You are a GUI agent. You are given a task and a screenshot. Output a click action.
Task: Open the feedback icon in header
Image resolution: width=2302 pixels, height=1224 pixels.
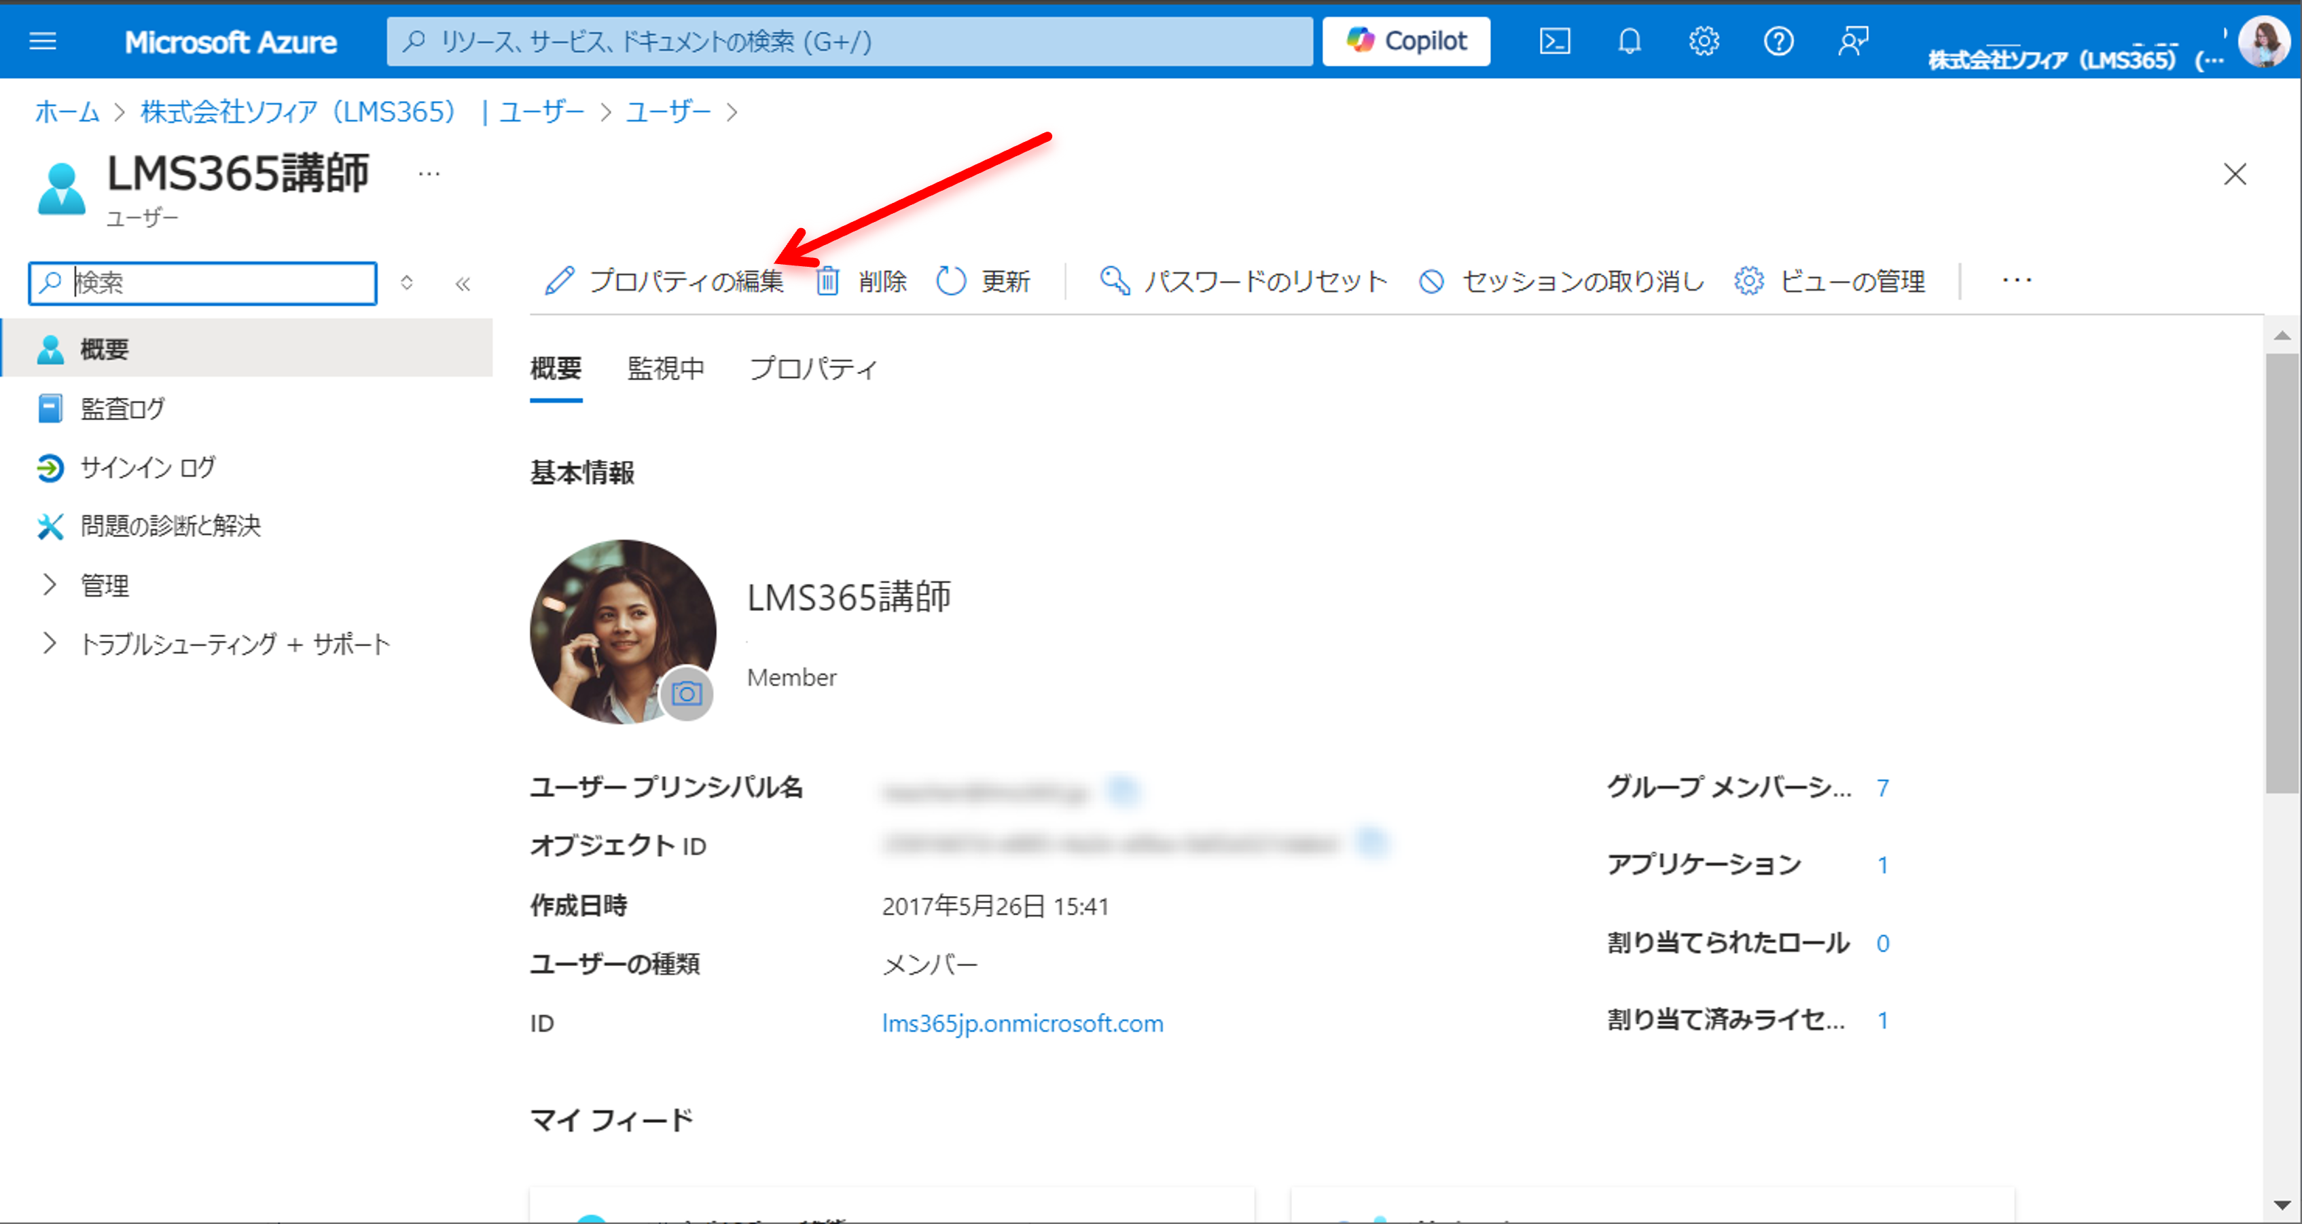[x=1852, y=41]
